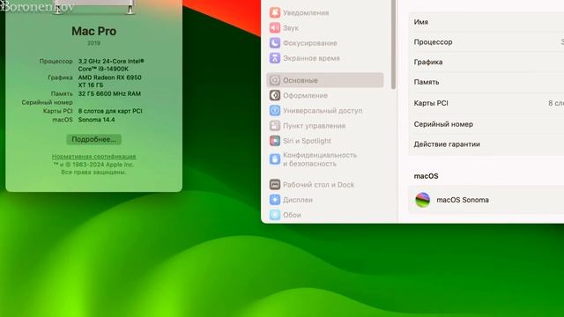Open Конфиденциальность и безопасность settings

tap(325, 158)
